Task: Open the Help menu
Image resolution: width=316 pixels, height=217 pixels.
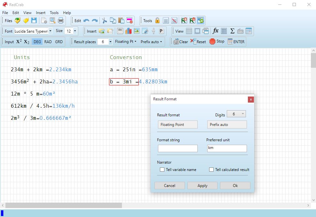Action: click(67, 13)
